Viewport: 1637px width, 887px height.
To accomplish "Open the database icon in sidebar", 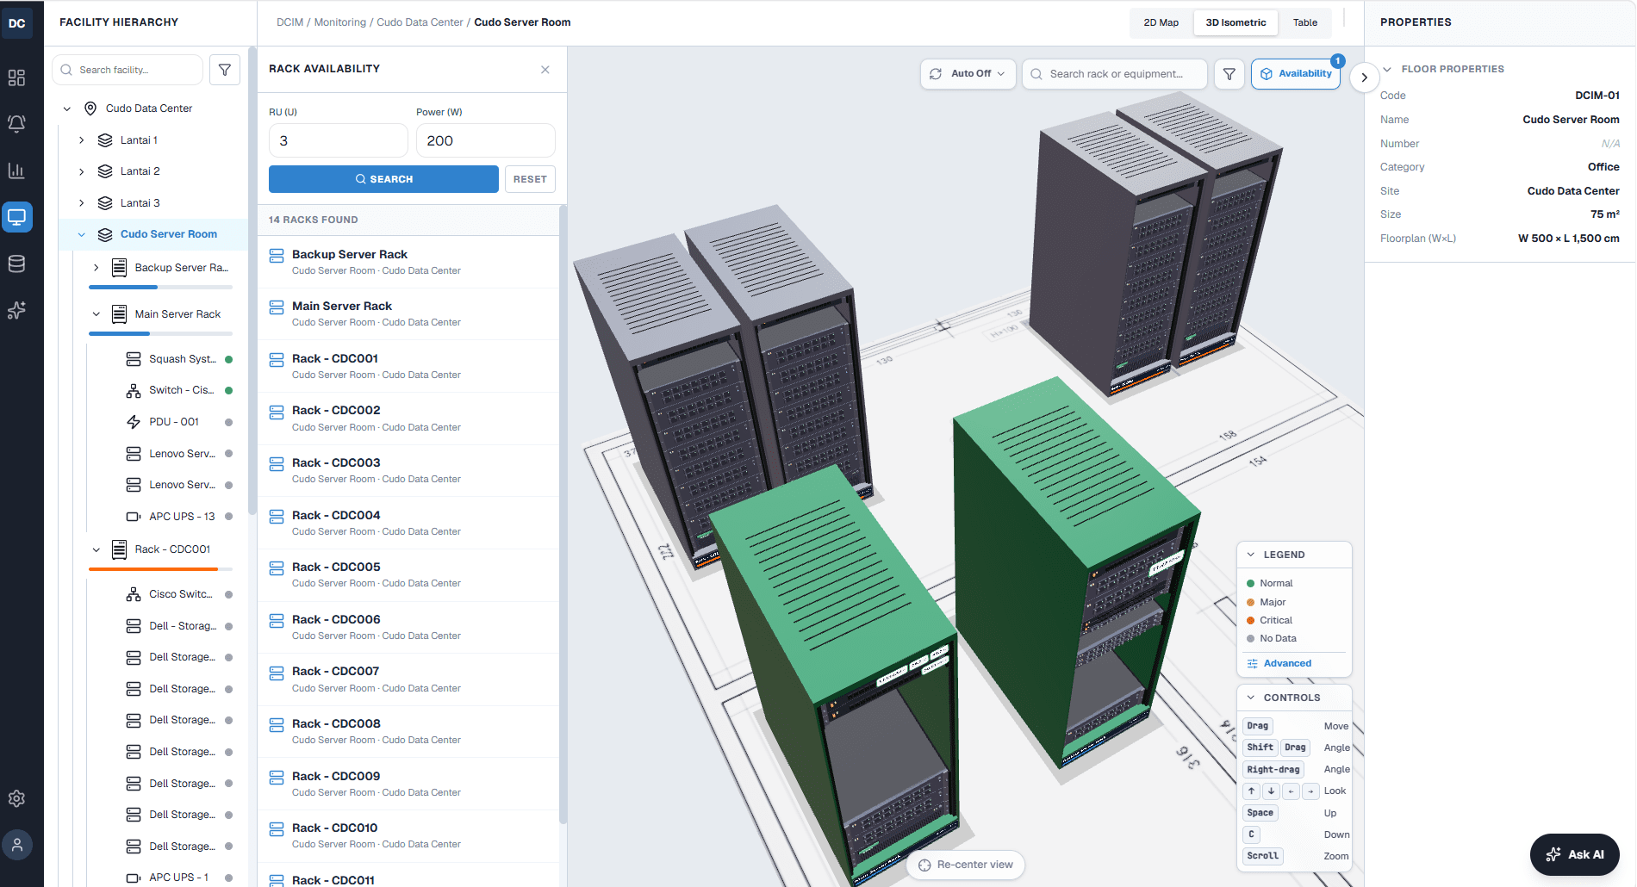I will coord(16,264).
